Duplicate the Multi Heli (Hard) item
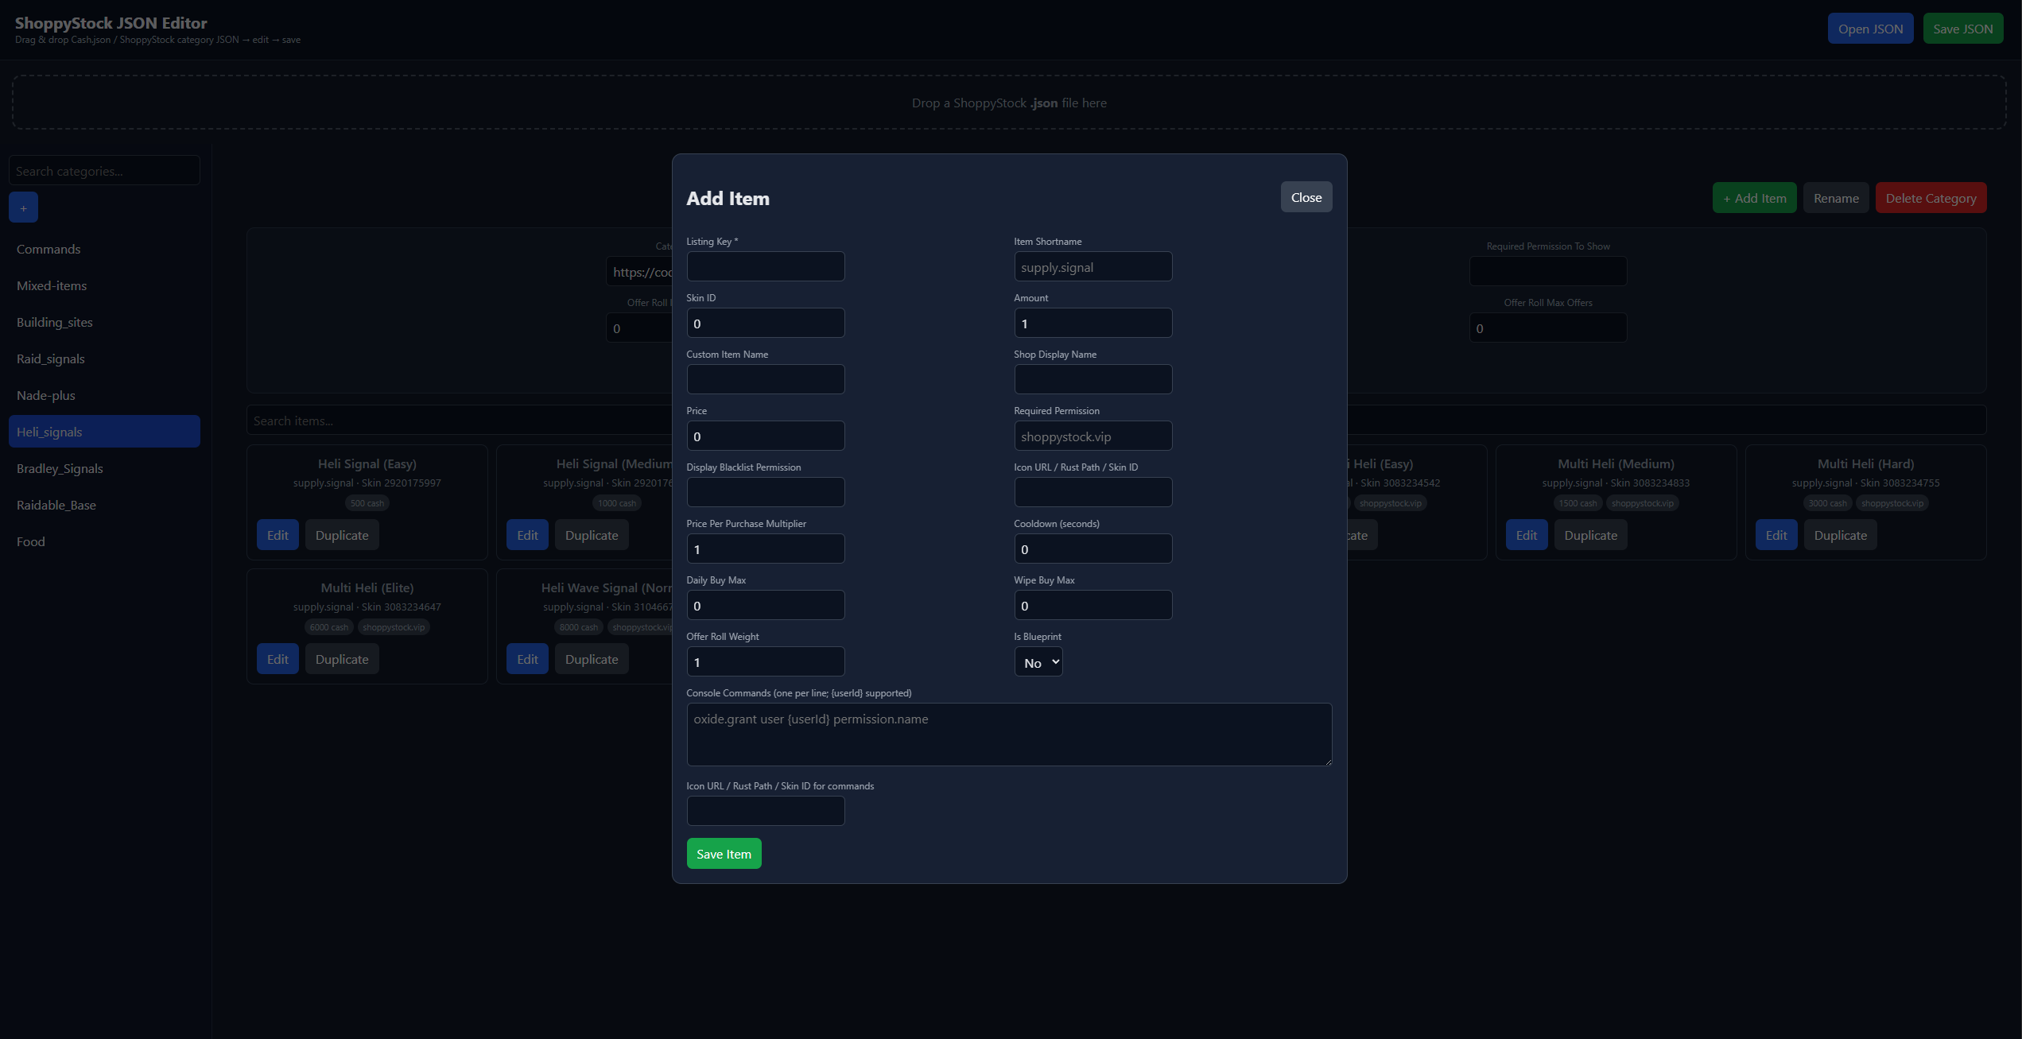This screenshot has width=2022, height=1039. coord(1841,535)
